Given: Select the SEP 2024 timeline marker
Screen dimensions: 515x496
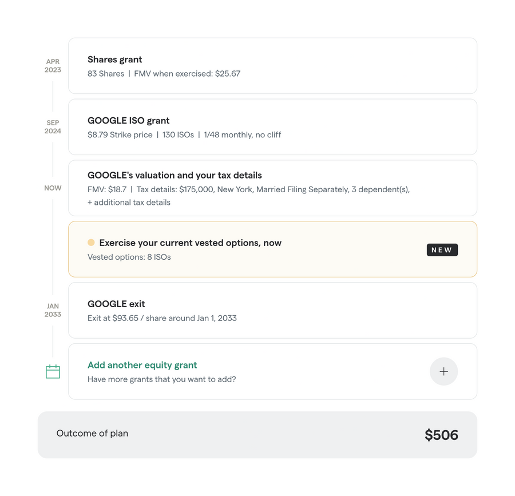Looking at the screenshot, I should (x=52, y=126).
